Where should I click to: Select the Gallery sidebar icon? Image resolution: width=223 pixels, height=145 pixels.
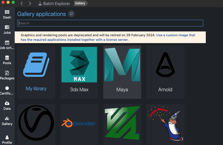7,118
